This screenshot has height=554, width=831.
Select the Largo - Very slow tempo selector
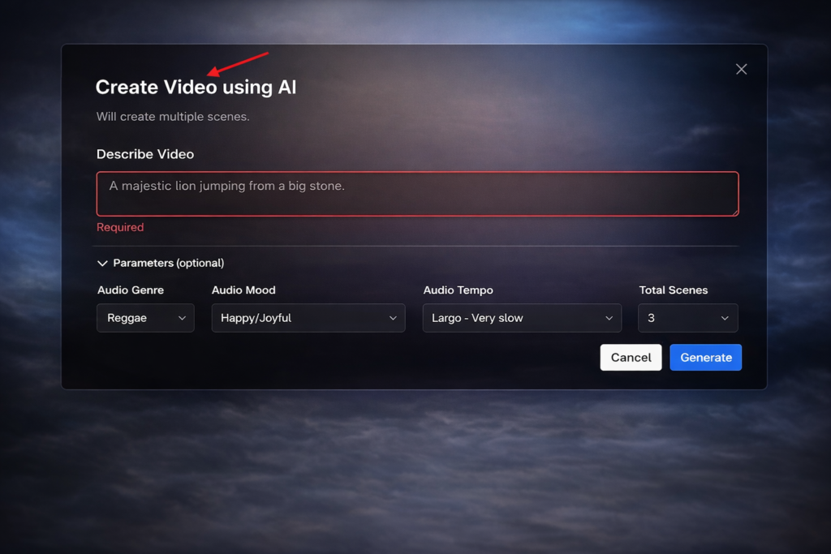[x=522, y=318]
